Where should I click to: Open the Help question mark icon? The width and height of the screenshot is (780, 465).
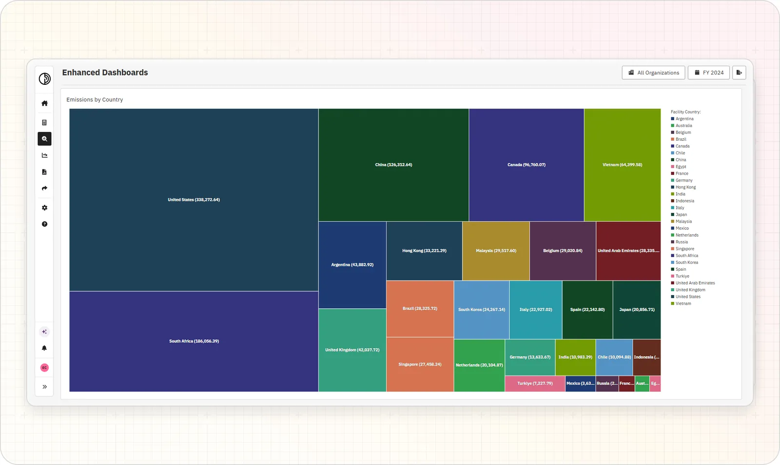(x=44, y=224)
